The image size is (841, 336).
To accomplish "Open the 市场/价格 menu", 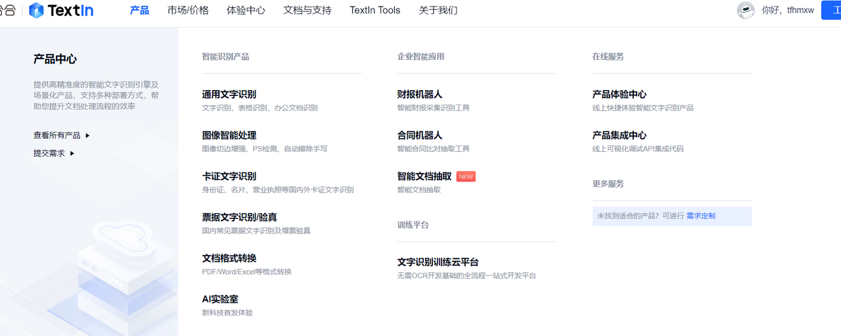I will click(188, 10).
